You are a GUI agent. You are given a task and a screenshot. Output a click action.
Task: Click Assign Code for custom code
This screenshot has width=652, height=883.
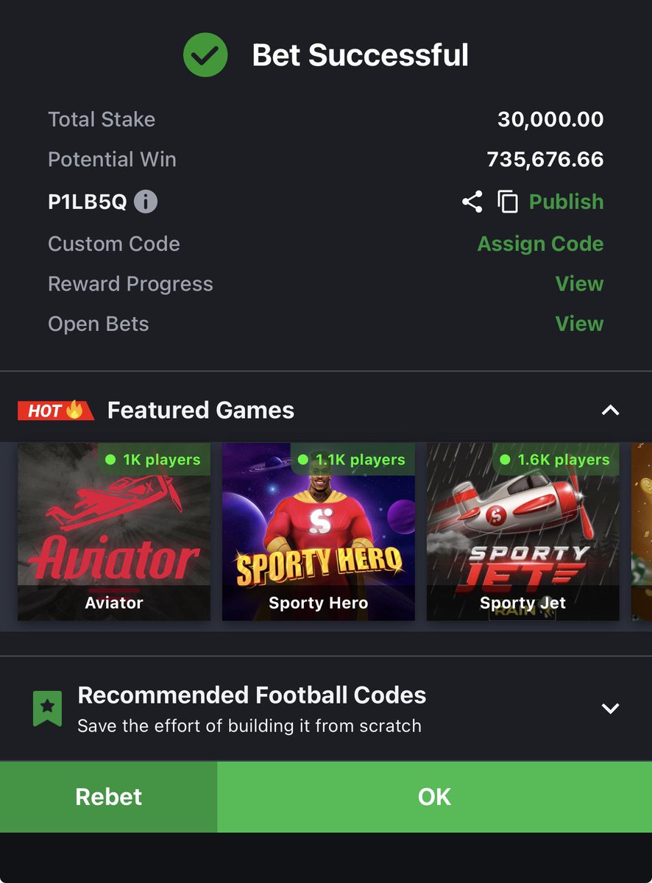click(540, 244)
